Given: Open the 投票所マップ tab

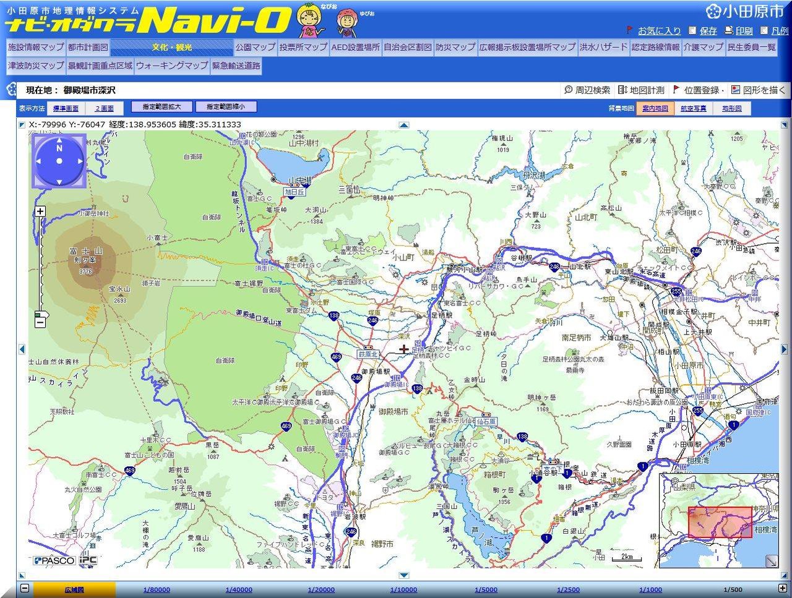Looking at the screenshot, I should pos(303,47).
